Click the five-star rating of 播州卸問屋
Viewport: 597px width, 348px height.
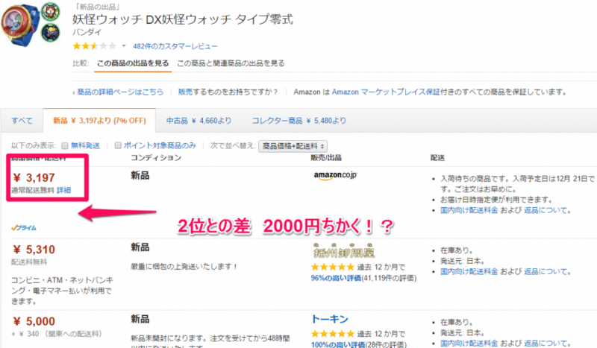pos(332,267)
